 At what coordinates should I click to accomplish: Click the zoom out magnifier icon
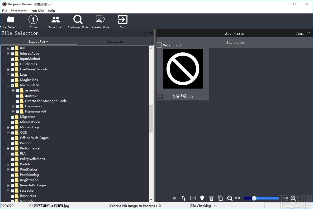[230, 198]
